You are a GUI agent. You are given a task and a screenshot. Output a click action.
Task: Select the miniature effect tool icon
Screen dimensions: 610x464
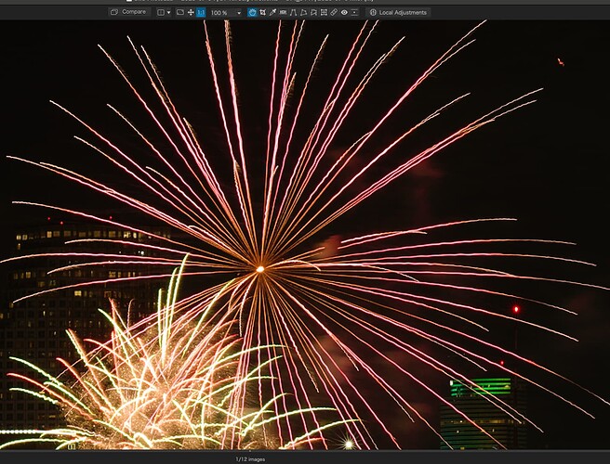pos(354,12)
